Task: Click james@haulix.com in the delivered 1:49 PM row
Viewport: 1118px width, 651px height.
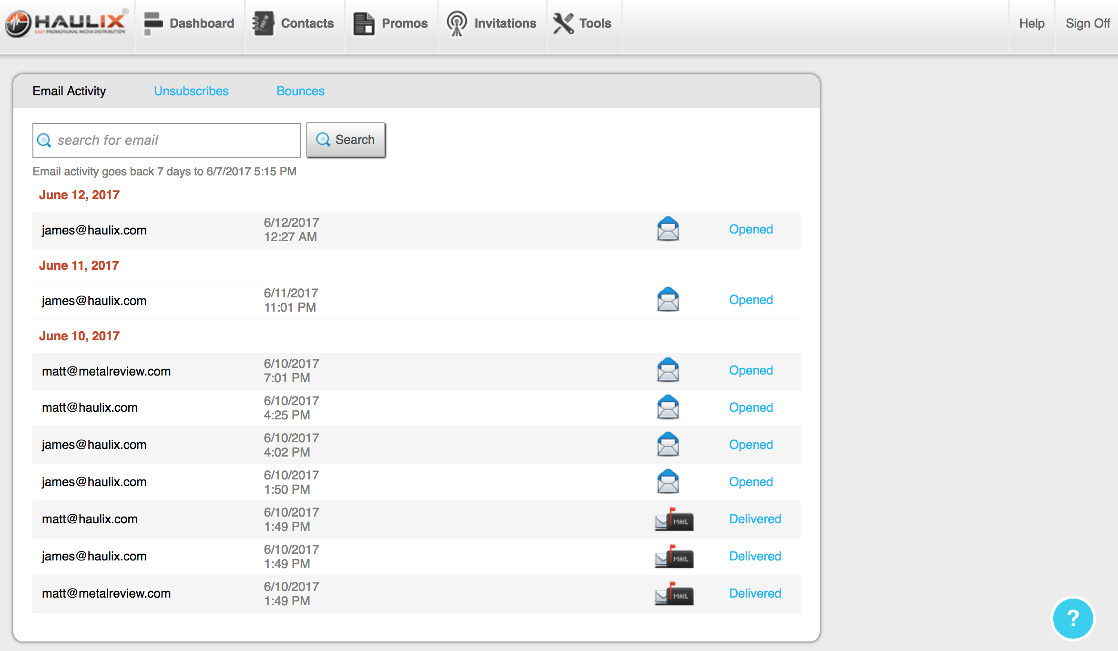Action: [x=94, y=556]
